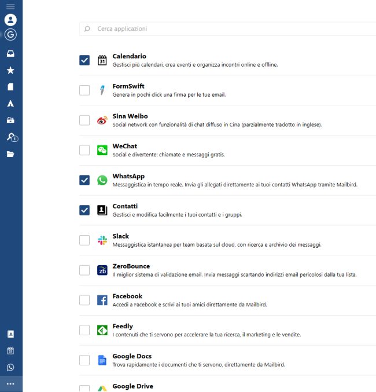The width and height of the screenshot is (376, 392).
Task: Select the 'Calendario' title text
Action: [x=129, y=56]
